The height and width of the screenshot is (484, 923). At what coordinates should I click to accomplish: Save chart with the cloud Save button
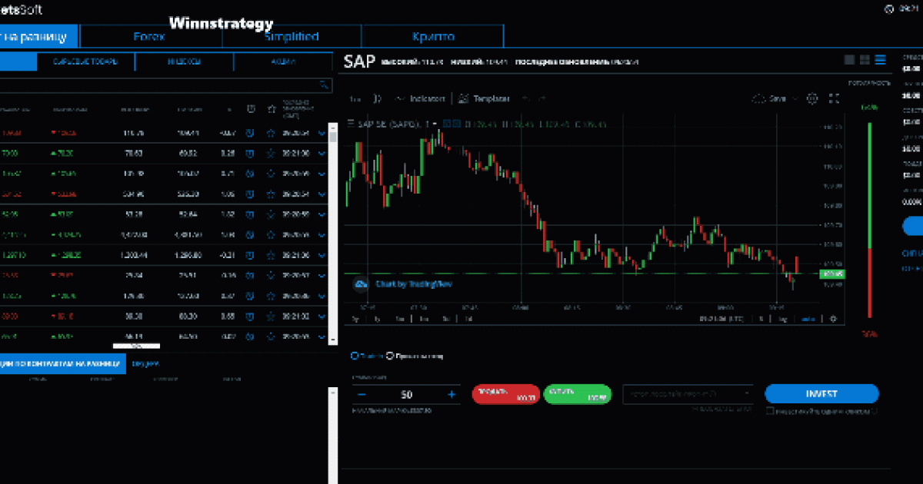(x=769, y=98)
